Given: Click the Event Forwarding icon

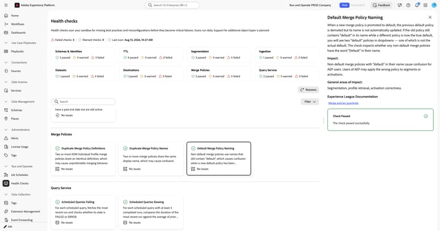Looking at the screenshot, I should point(6,220).
